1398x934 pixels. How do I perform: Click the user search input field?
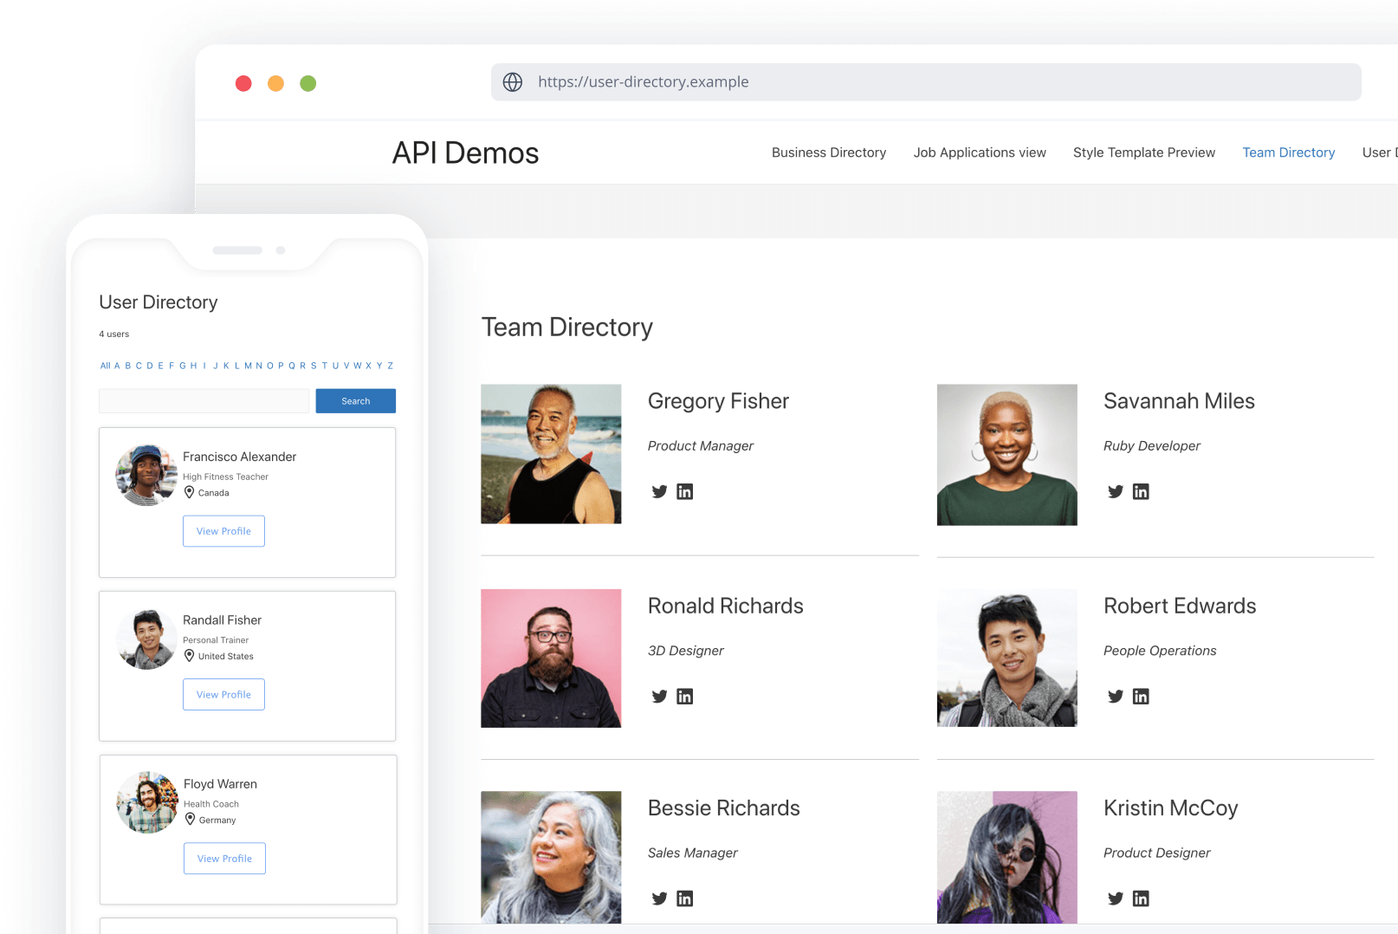(204, 401)
